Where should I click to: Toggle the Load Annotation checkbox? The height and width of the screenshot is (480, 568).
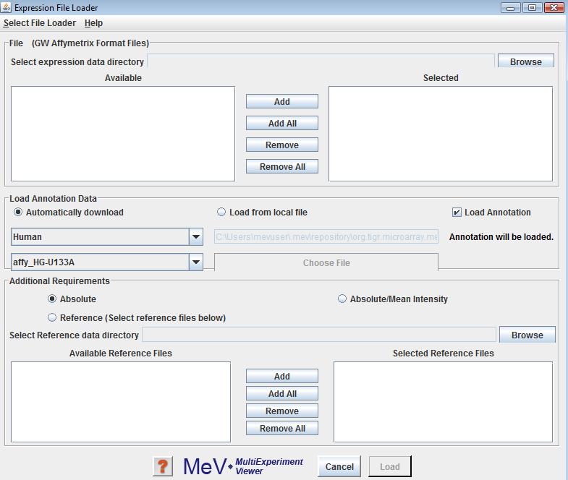(x=457, y=213)
